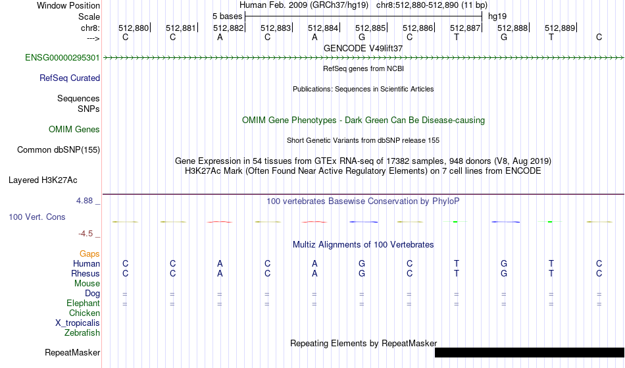Select the OMIM Genes track label

tap(74, 130)
